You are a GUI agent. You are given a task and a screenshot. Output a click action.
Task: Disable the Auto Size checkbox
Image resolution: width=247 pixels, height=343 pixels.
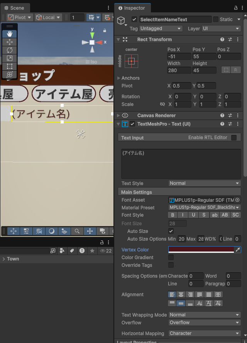171,231
